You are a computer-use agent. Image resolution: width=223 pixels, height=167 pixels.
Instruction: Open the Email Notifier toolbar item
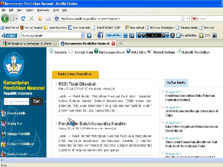tap(187, 35)
